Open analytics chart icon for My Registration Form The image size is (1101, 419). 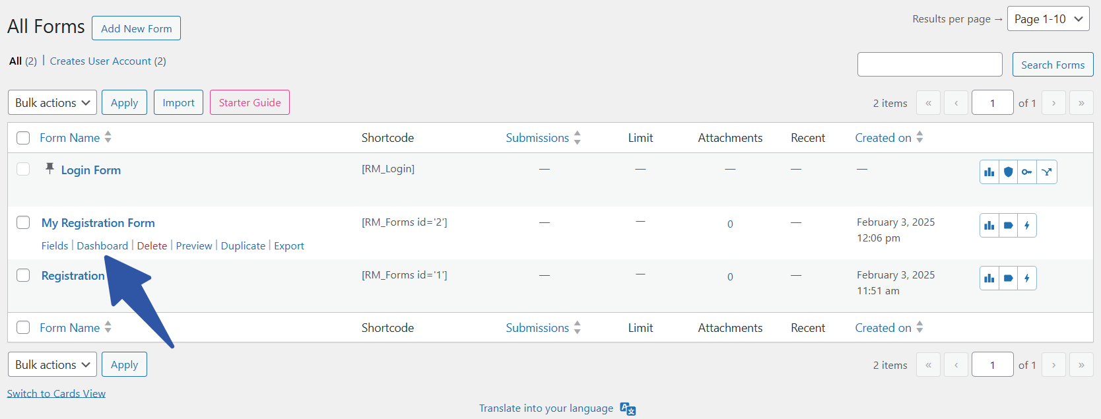point(989,226)
